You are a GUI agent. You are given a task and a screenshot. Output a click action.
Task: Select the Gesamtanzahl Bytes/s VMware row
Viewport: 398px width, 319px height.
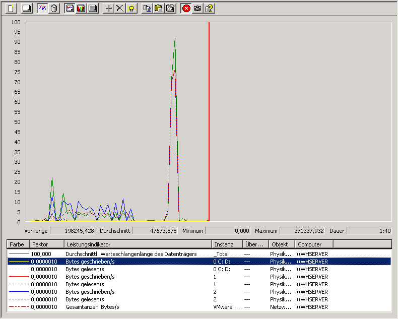pos(200,307)
